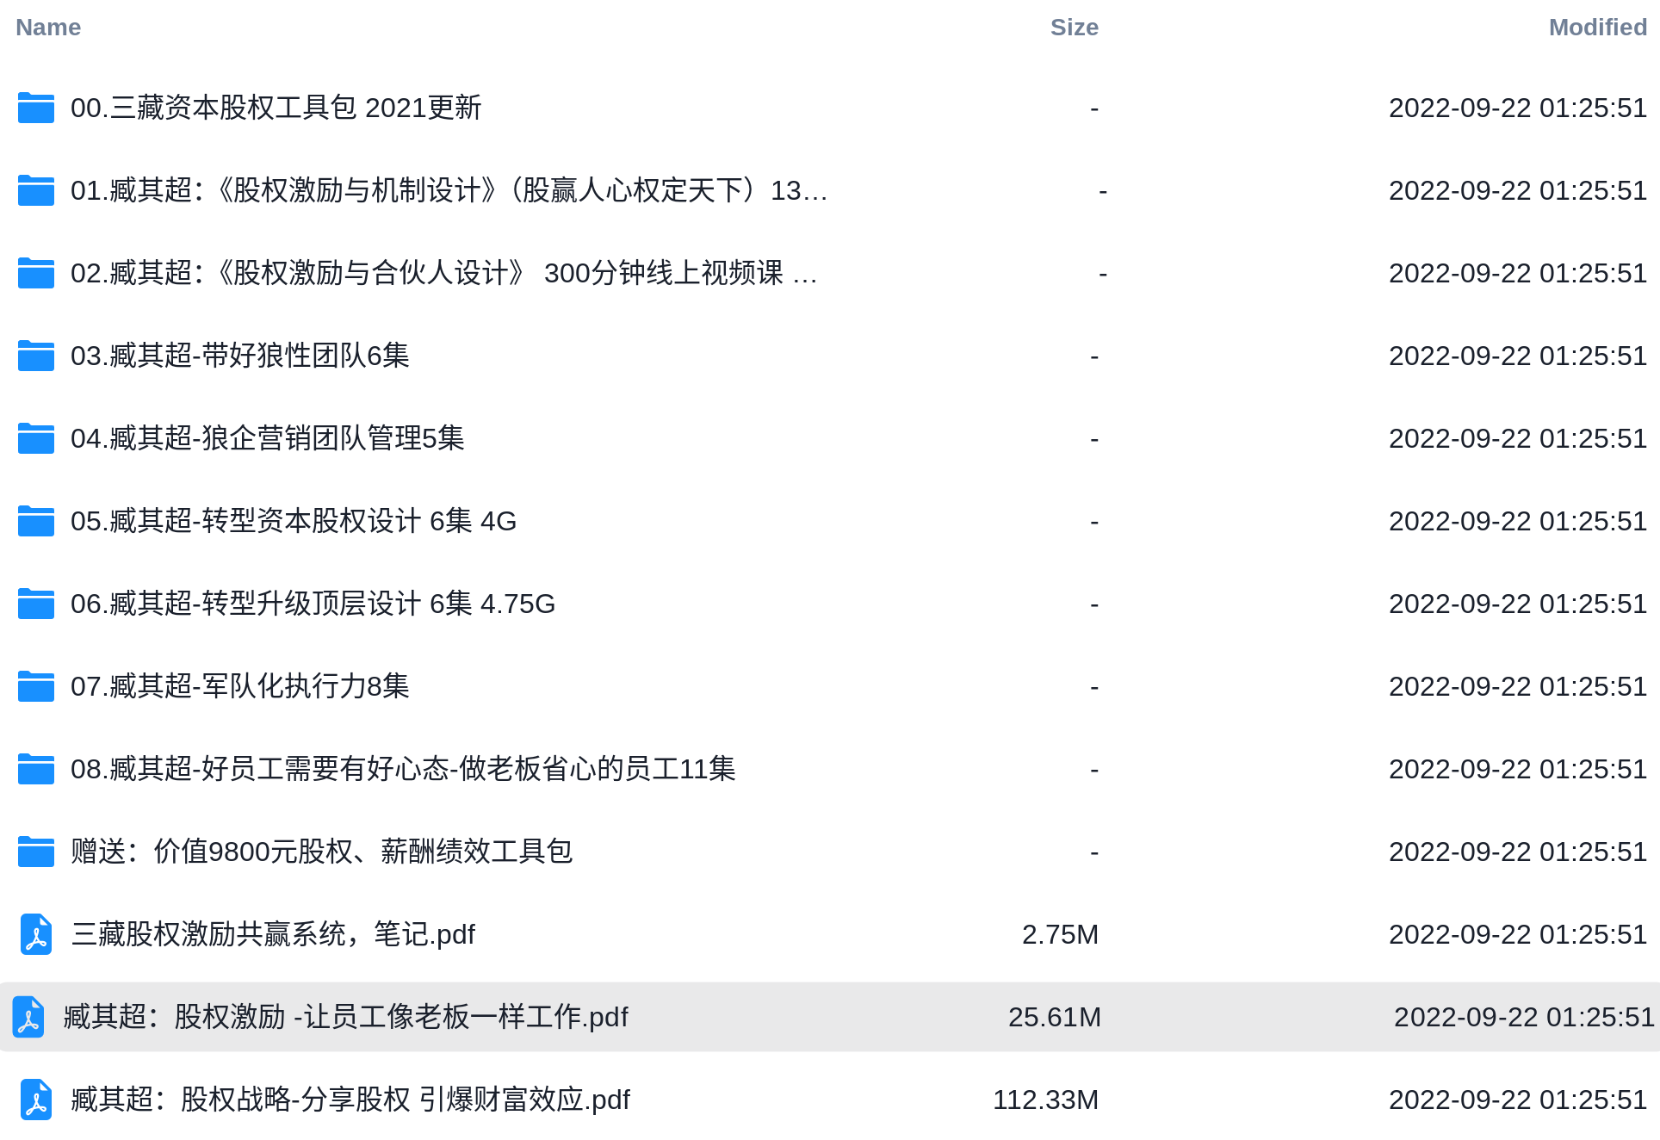The width and height of the screenshot is (1660, 1140).
Task: Click folder icon for 赠送：价值9800元股权
Action: coord(36,852)
